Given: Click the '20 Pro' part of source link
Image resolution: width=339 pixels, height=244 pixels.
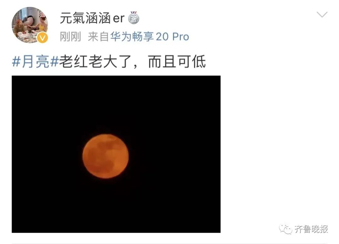Looking at the screenshot, I should tap(172, 37).
